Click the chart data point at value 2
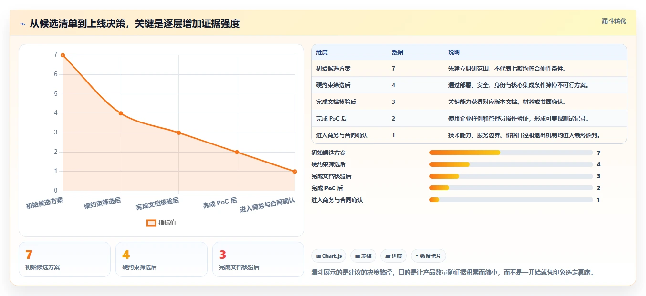This screenshot has height=296, width=646. pyautogui.click(x=237, y=152)
